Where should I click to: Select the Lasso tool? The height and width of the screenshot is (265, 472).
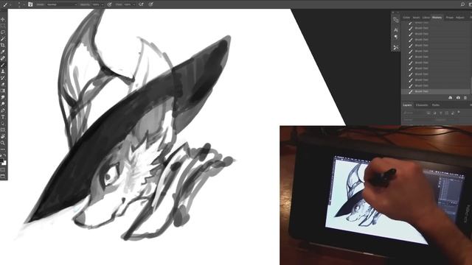click(x=3, y=32)
